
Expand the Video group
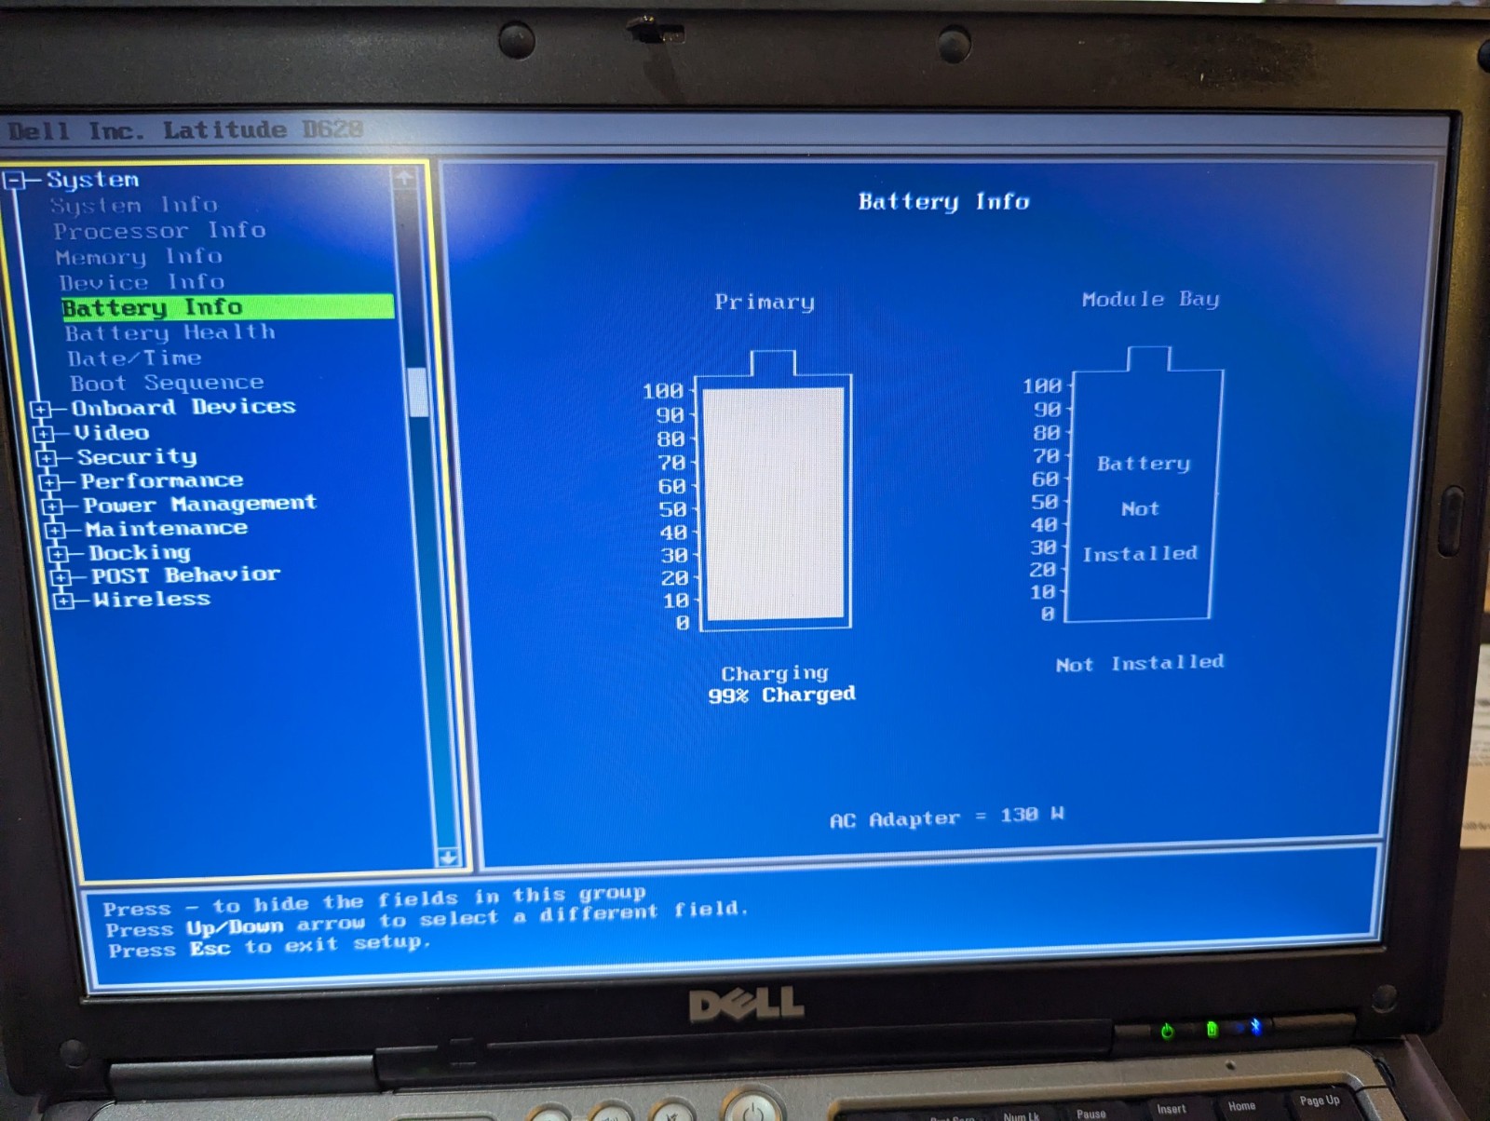(43, 434)
